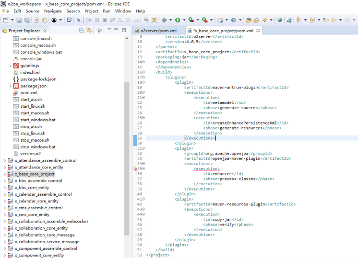The image size is (358, 258).
Task: Click the Terminate stop icon
Action: point(105,20)
